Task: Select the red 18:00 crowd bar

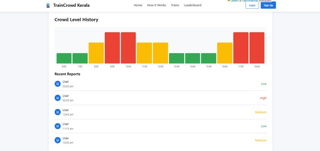Action: (257, 48)
